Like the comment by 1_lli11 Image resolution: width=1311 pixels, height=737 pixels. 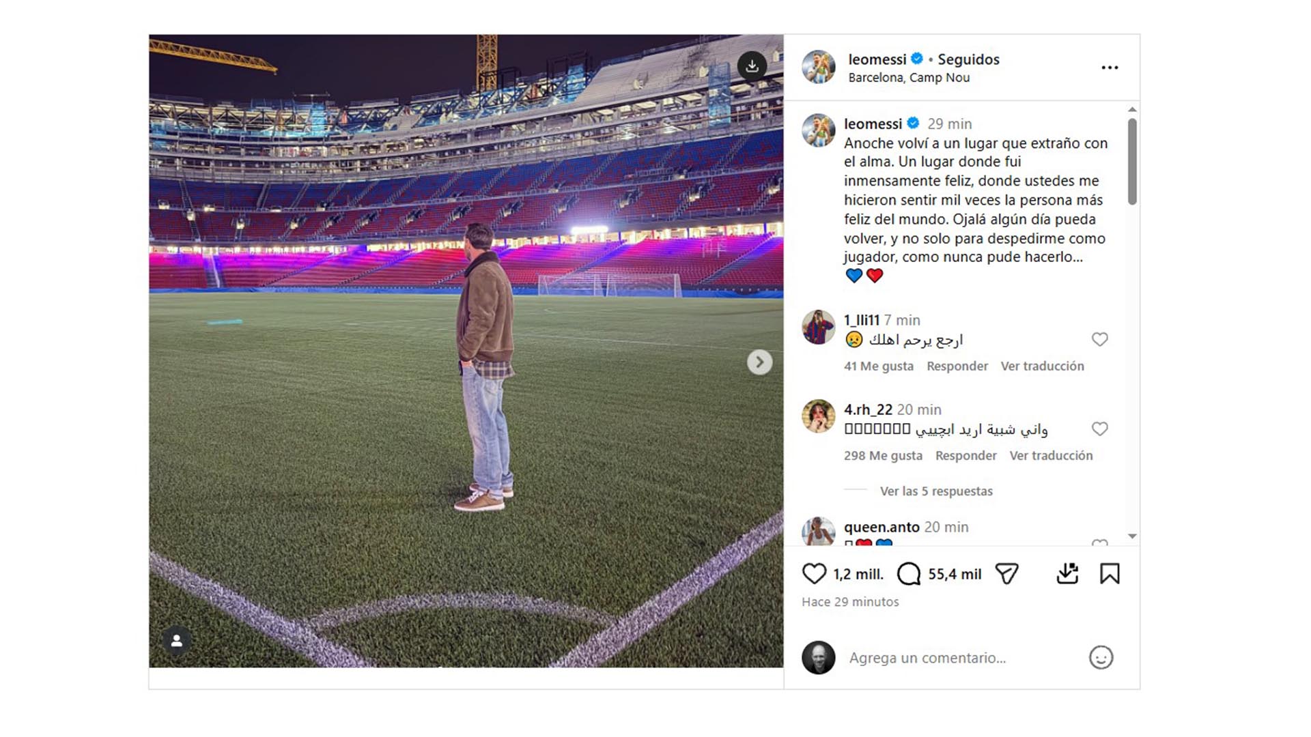click(1099, 340)
